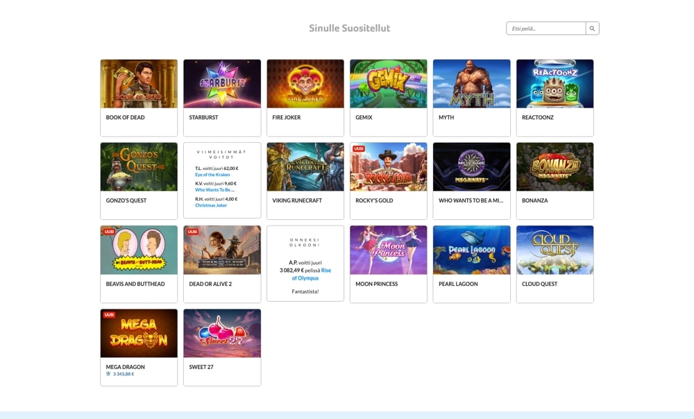Open the Reactoonz game thumbnail
The width and height of the screenshot is (694, 419).
pyautogui.click(x=555, y=84)
